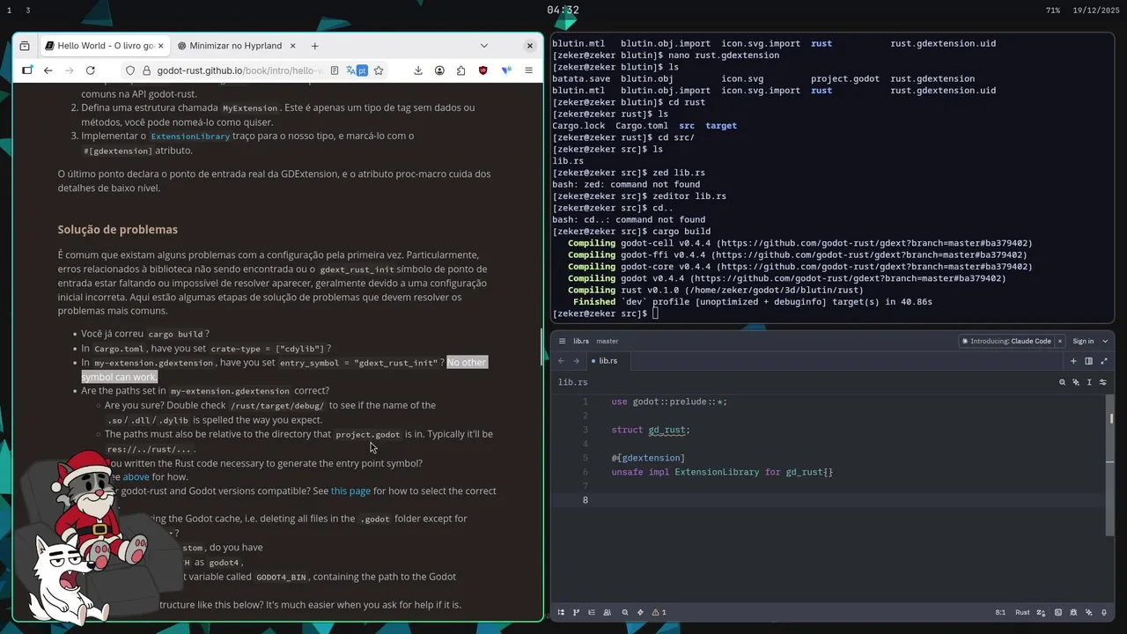Open Firefox View tab list icon

25,46
